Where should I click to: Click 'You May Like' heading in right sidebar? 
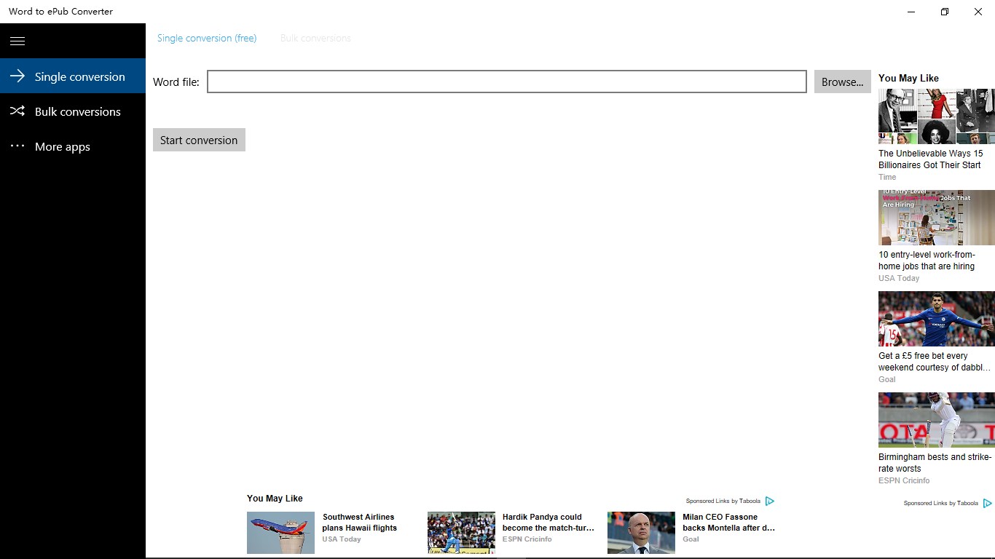click(x=908, y=78)
